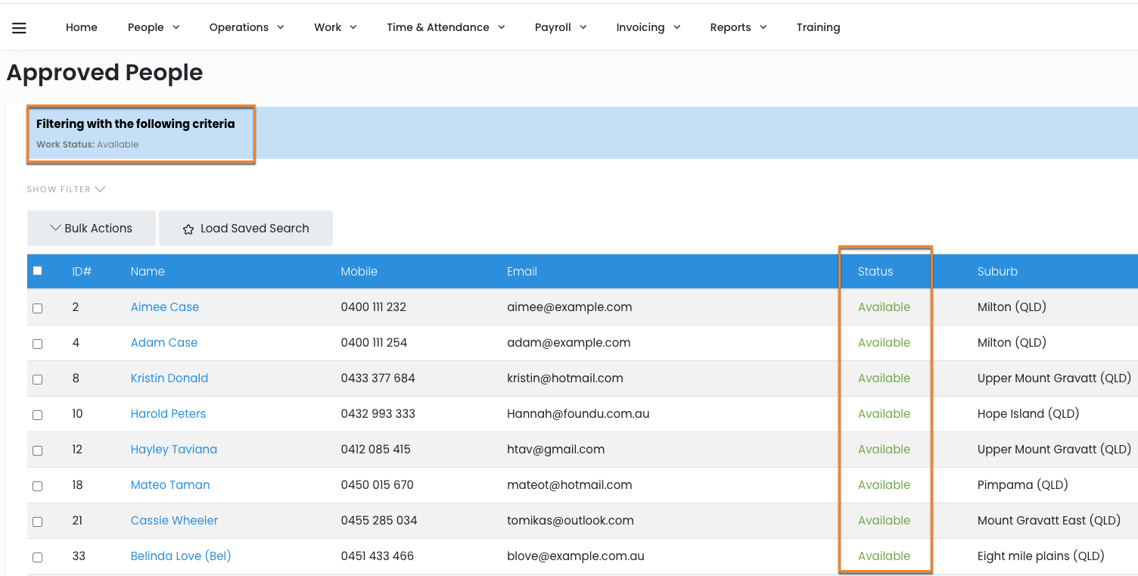Check the box for Aimee Case row
This screenshot has width=1138, height=576.
[38, 308]
